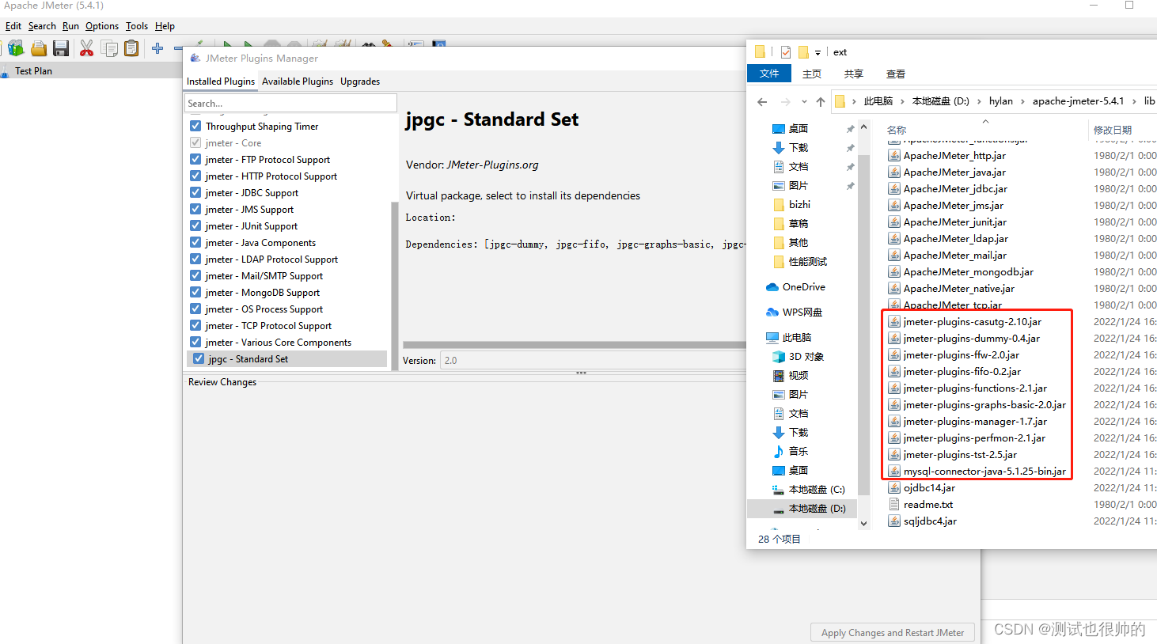Click the Open file folder icon

point(38,48)
